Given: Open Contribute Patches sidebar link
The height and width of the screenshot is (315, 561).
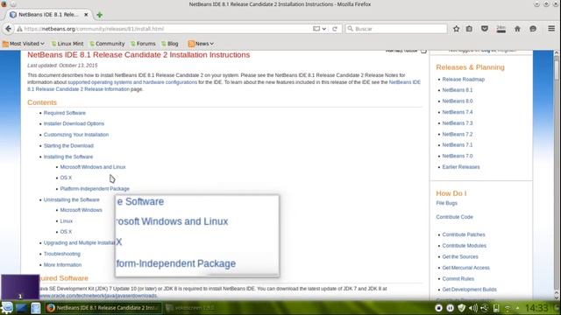Looking at the screenshot, I should click(x=464, y=234).
